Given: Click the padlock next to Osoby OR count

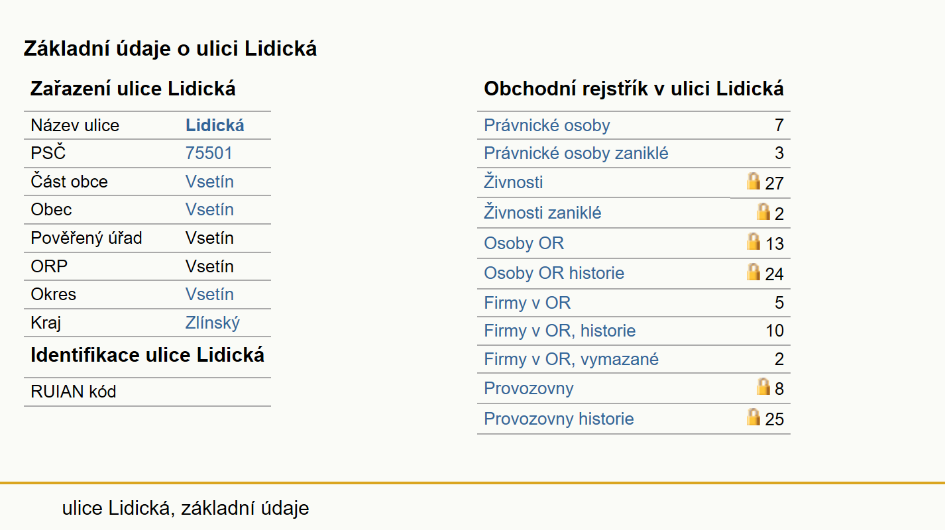Looking at the screenshot, I should click(753, 241).
